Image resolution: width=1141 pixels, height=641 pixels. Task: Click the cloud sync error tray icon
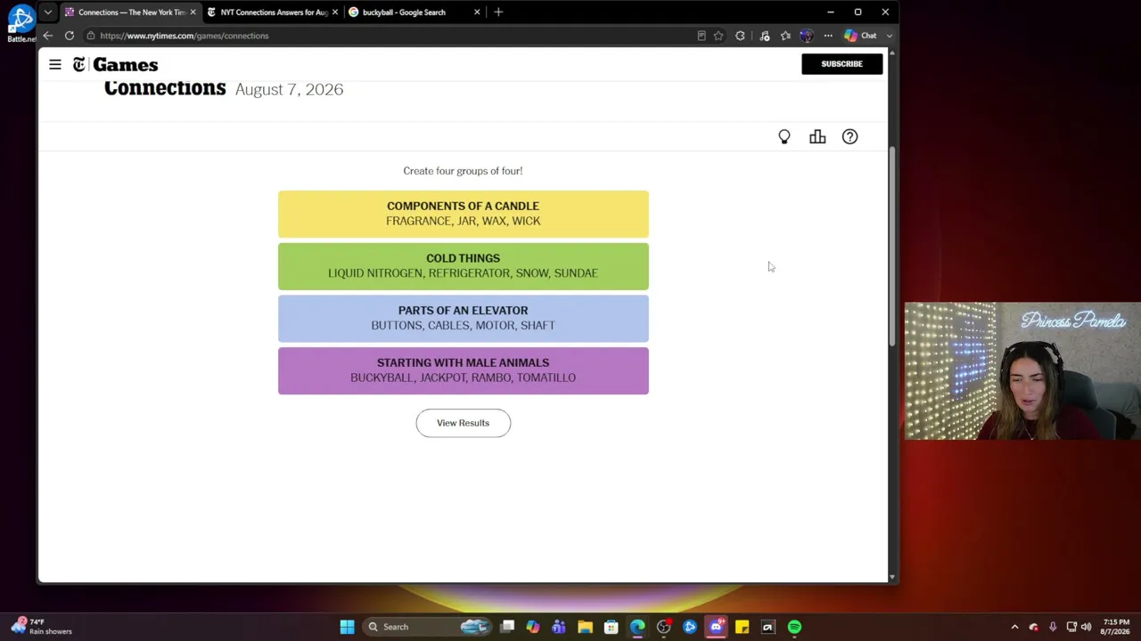tap(1034, 627)
